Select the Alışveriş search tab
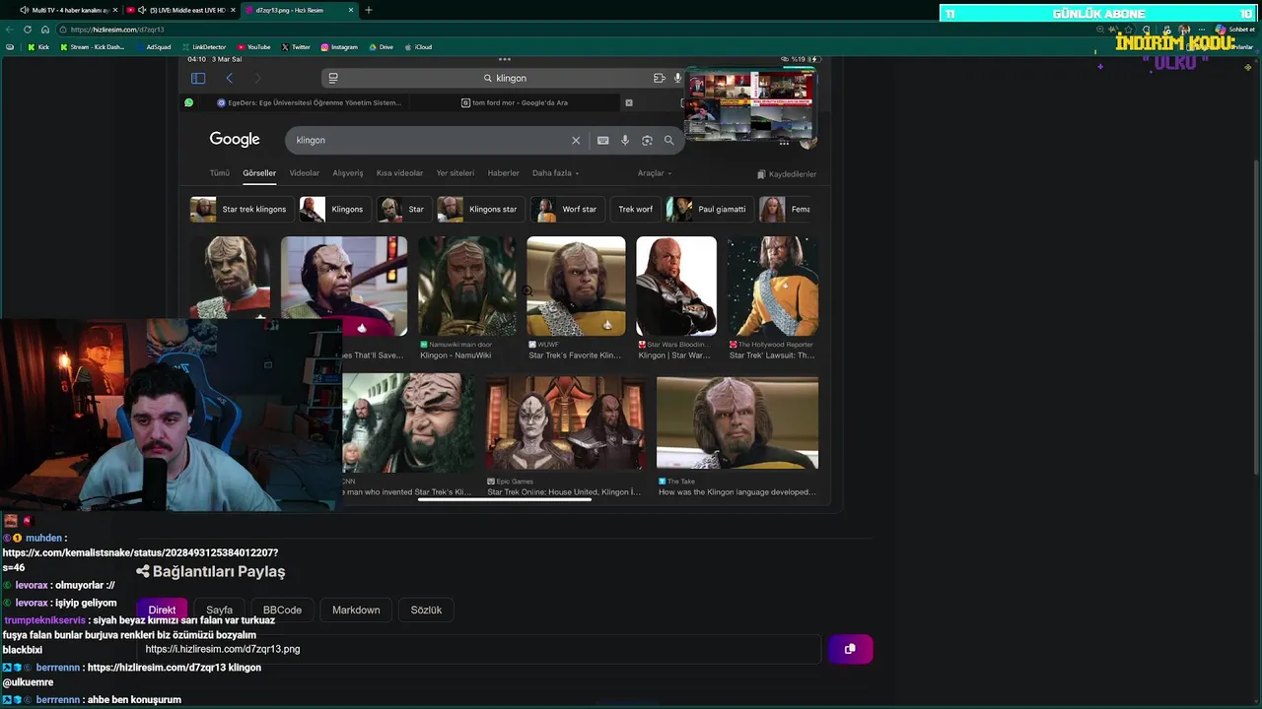The width and height of the screenshot is (1262, 709). coord(347,173)
